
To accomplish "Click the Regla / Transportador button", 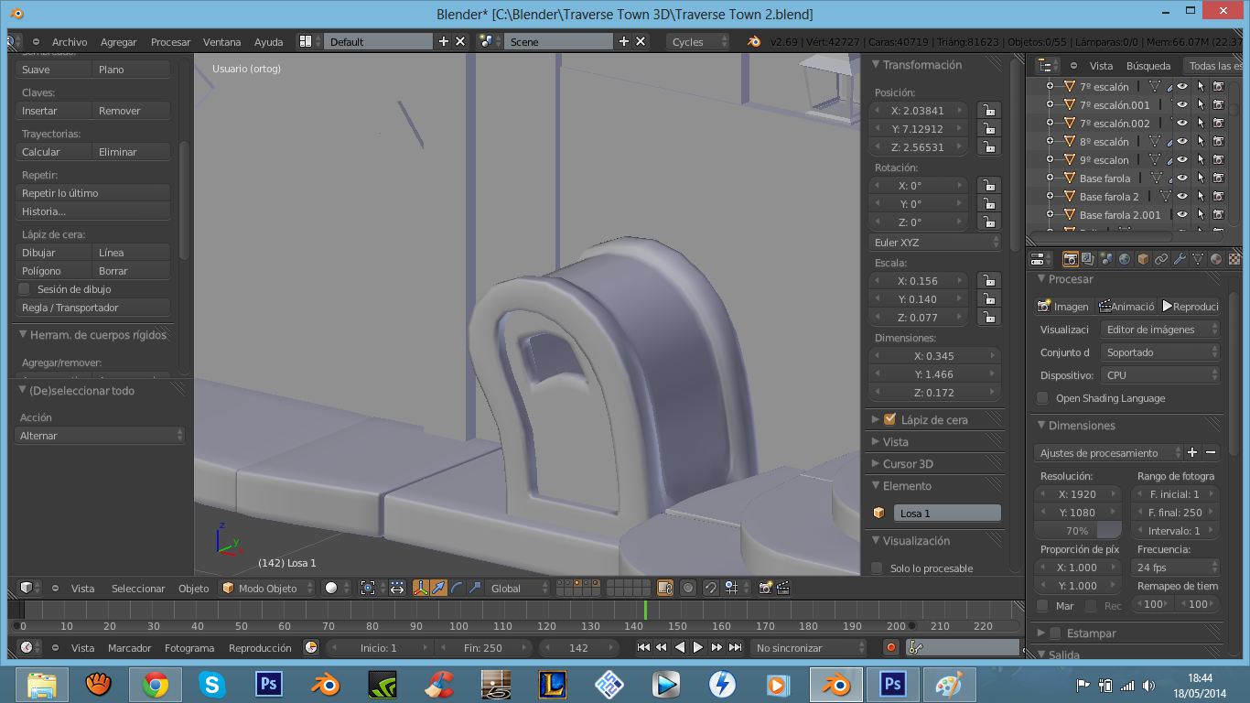I will 93,308.
